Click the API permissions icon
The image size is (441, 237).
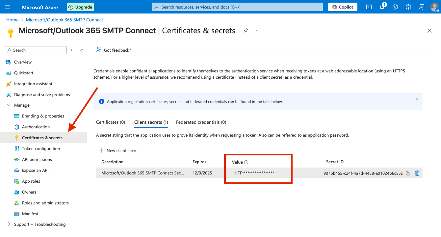[17, 160]
